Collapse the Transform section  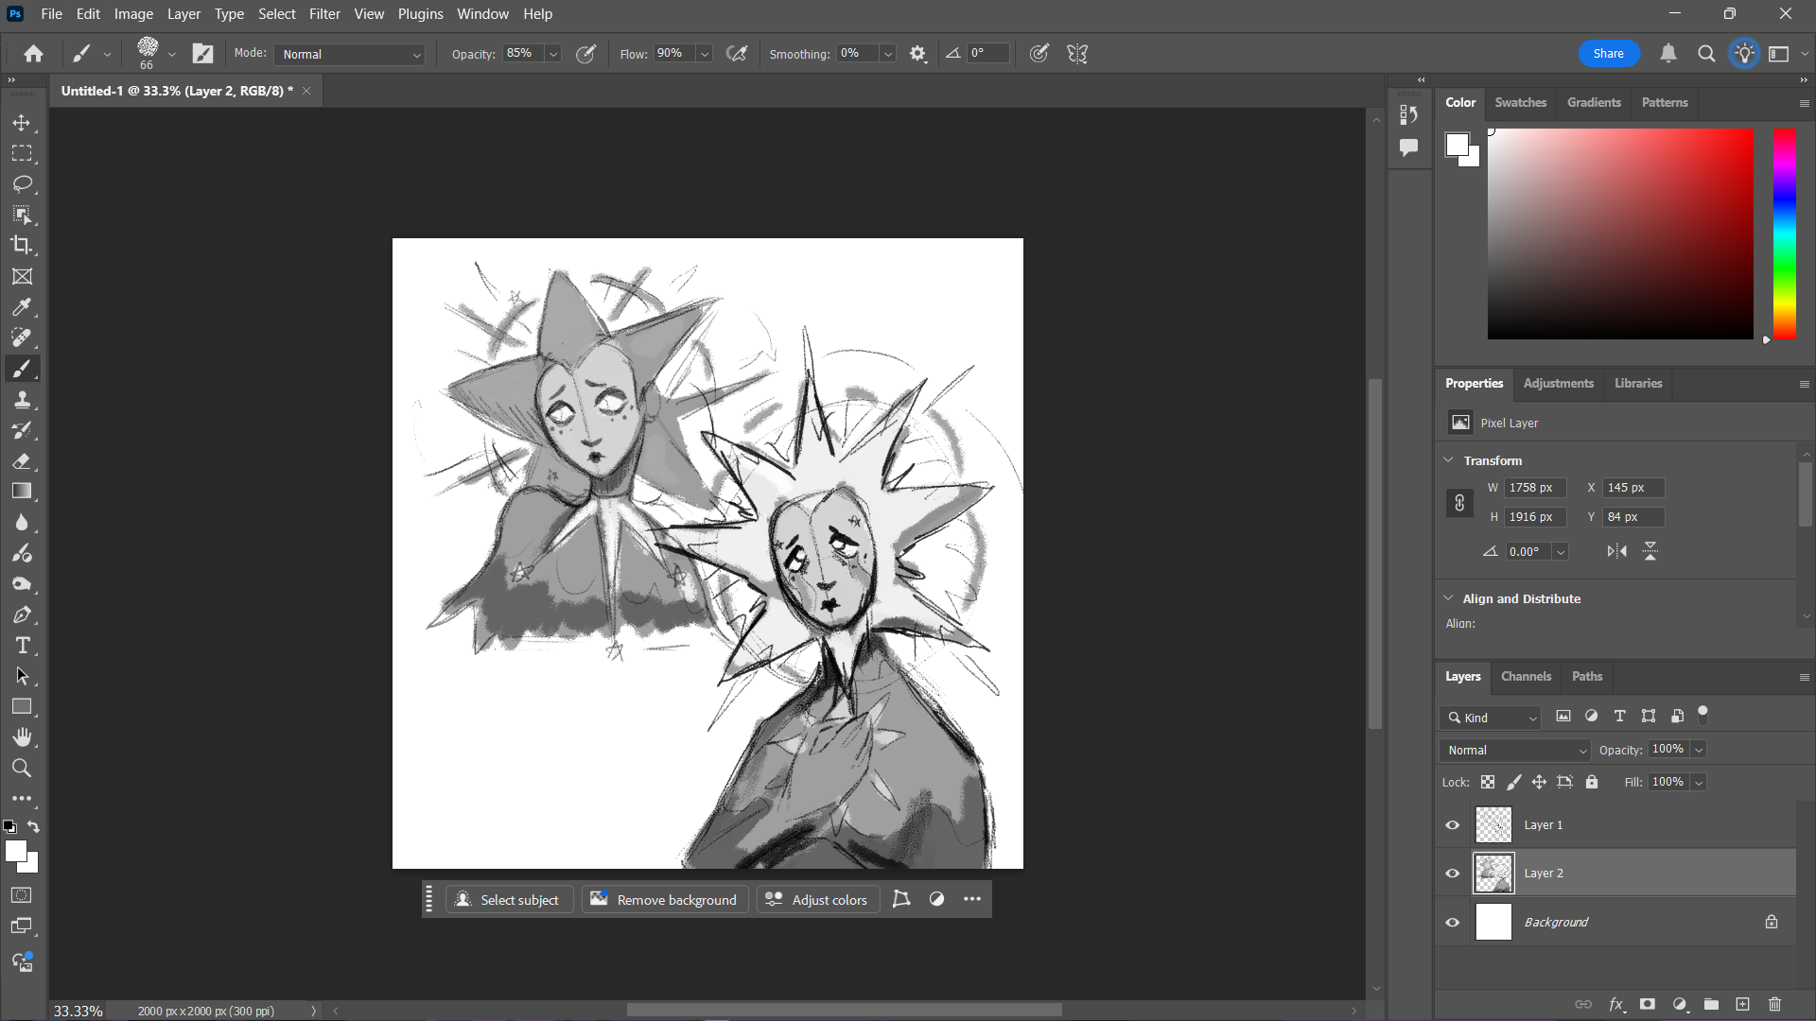[1448, 460]
